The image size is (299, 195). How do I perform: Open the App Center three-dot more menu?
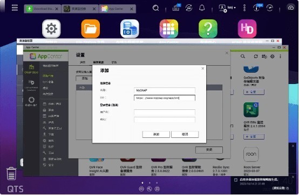280,57
